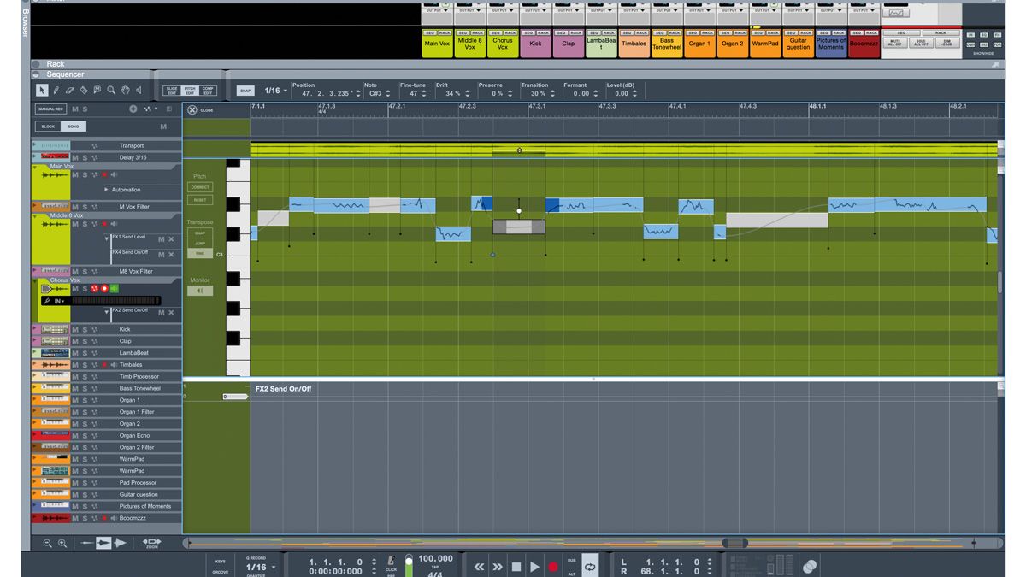Click the Stop transport button
The height and width of the screenshot is (577, 1026).
pos(516,566)
